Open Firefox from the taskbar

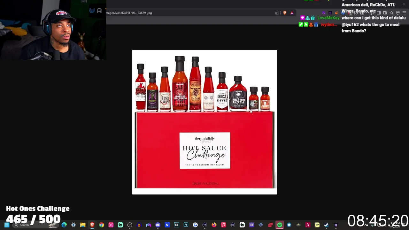[x=214, y=225]
